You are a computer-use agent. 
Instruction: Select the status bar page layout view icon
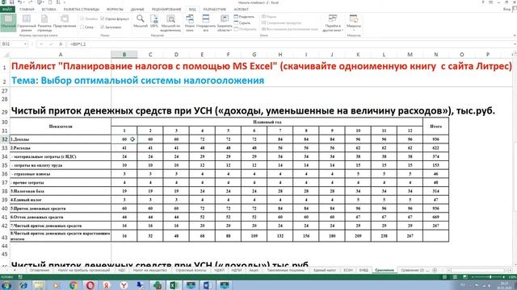pos(455,277)
